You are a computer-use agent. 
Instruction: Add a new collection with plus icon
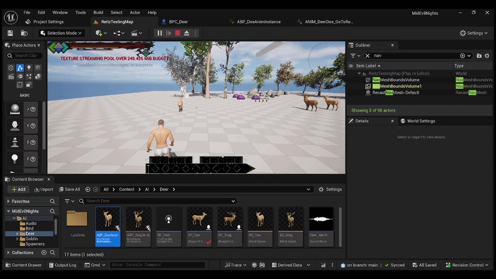coord(44,253)
